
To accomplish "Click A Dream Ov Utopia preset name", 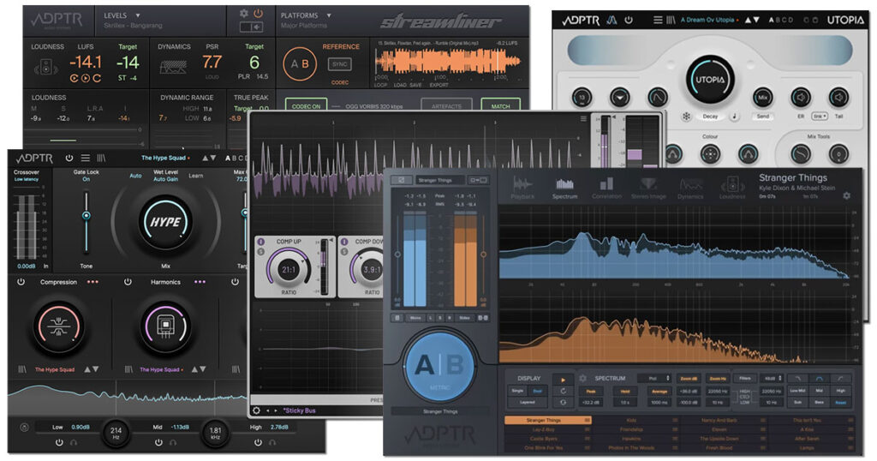I will (707, 21).
